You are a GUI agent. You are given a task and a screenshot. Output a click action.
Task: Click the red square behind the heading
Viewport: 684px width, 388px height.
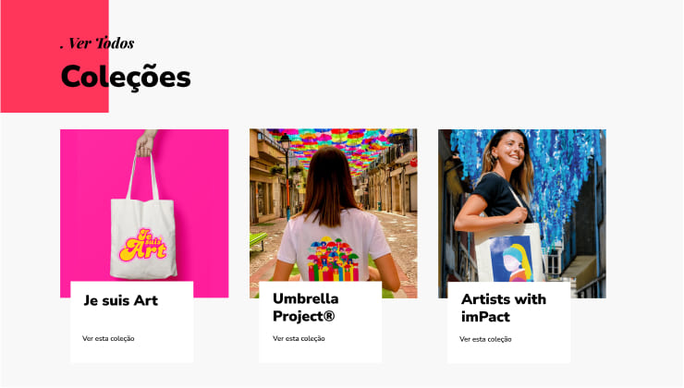[55, 56]
